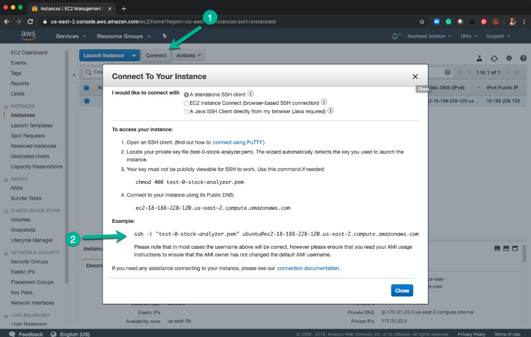
Task: Click the browser address bar
Action: (230, 21)
